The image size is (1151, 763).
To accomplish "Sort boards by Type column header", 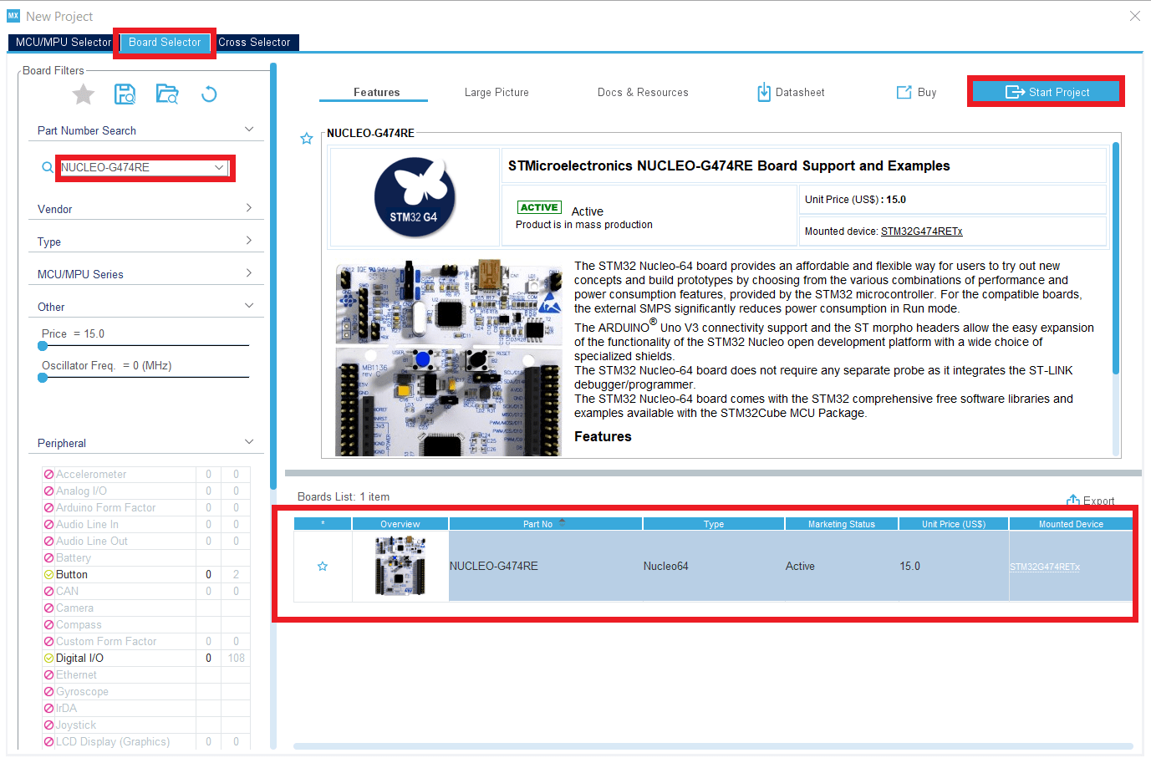I will pyautogui.click(x=714, y=524).
